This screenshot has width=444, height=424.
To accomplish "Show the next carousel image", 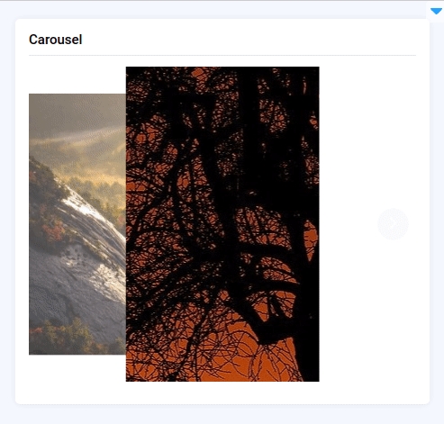I will click(x=393, y=224).
